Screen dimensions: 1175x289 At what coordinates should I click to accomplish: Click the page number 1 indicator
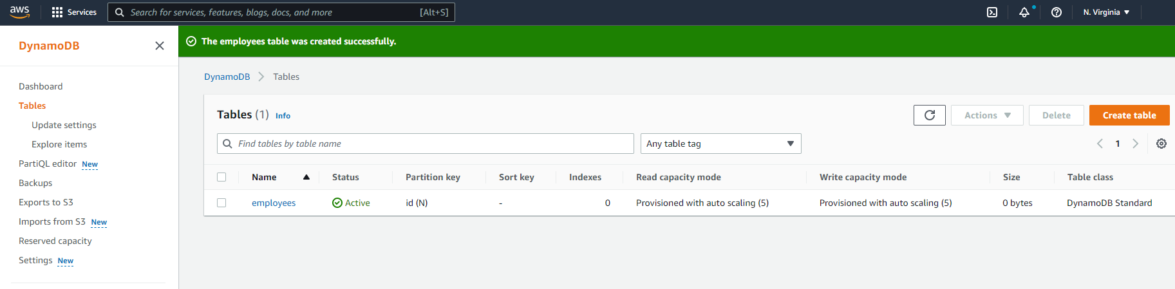coord(1118,144)
